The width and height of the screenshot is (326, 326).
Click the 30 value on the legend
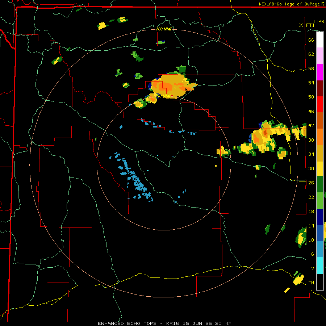click(x=311, y=168)
